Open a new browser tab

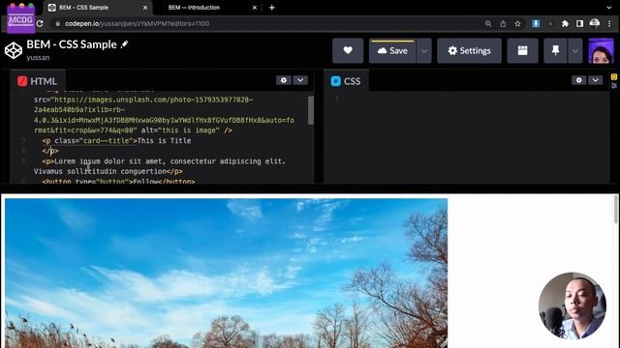271,8
